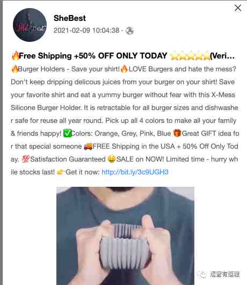Viewport: 247px width, 285px height.
Task: Click the Satisfaction Guaranteed text
Action: tap(68, 159)
